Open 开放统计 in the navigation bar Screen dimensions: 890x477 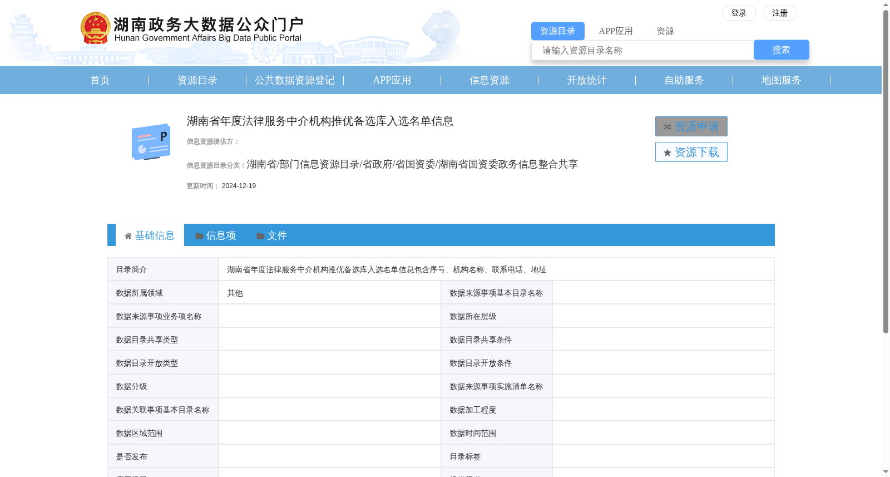(x=587, y=80)
